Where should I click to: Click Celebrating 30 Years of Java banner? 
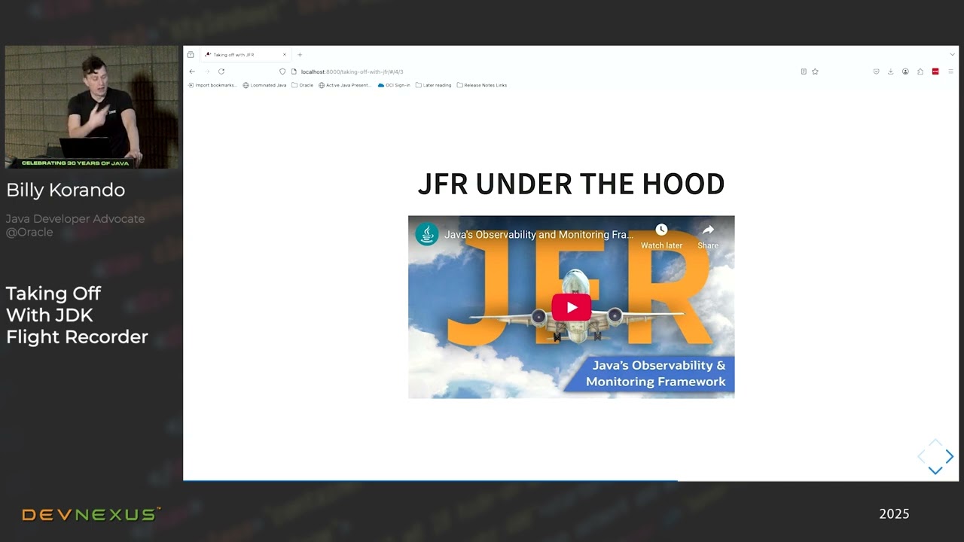75,163
